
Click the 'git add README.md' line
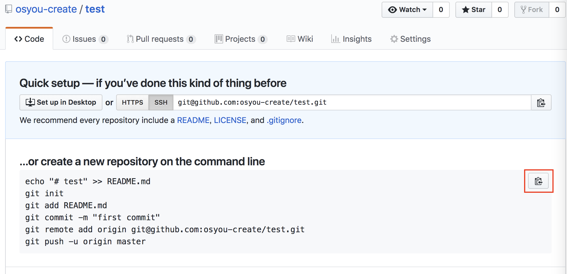tap(66, 205)
